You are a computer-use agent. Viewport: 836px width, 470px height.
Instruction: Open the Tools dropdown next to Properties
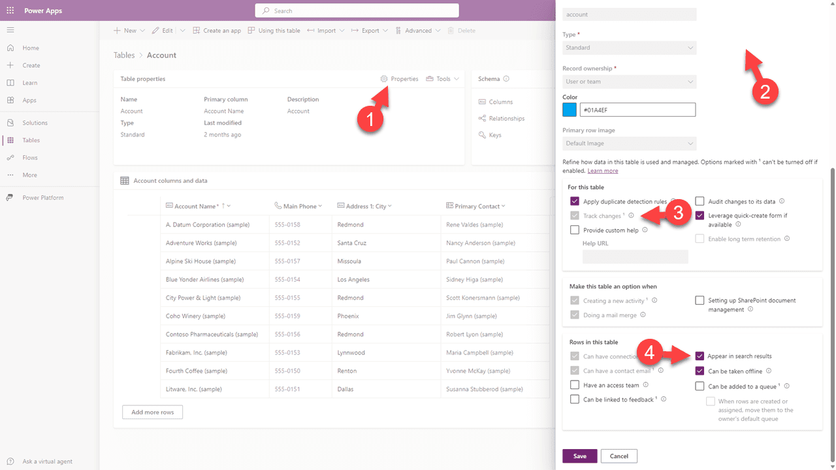[442, 78]
